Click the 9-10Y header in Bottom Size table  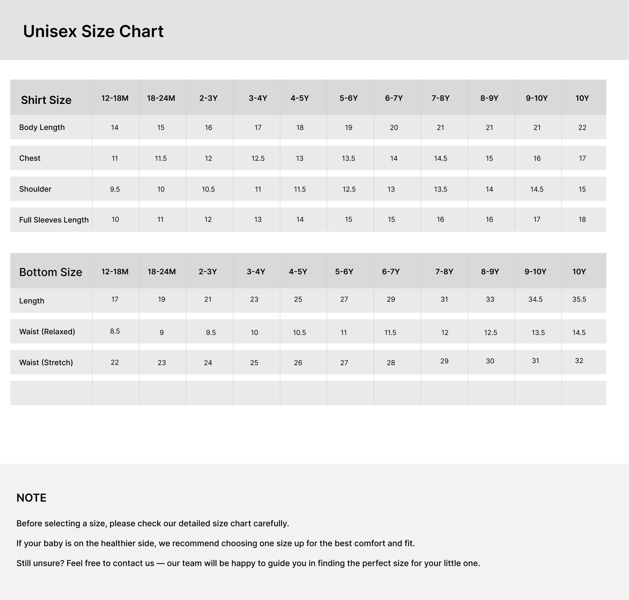coord(535,272)
